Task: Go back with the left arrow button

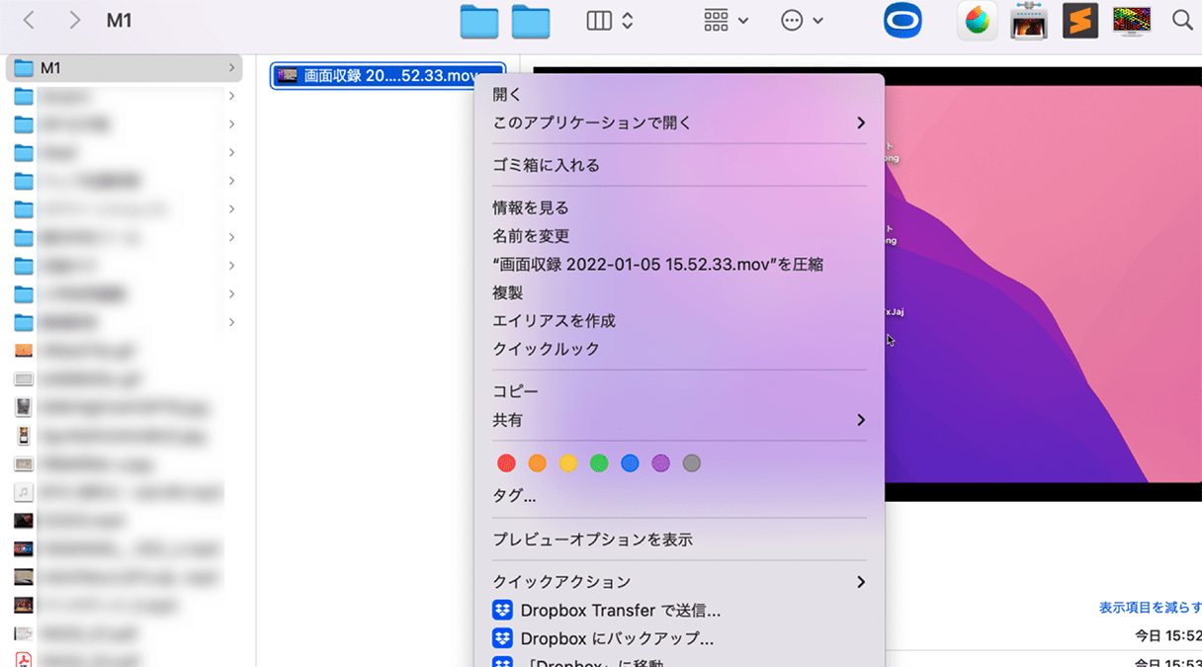Action: (x=30, y=21)
